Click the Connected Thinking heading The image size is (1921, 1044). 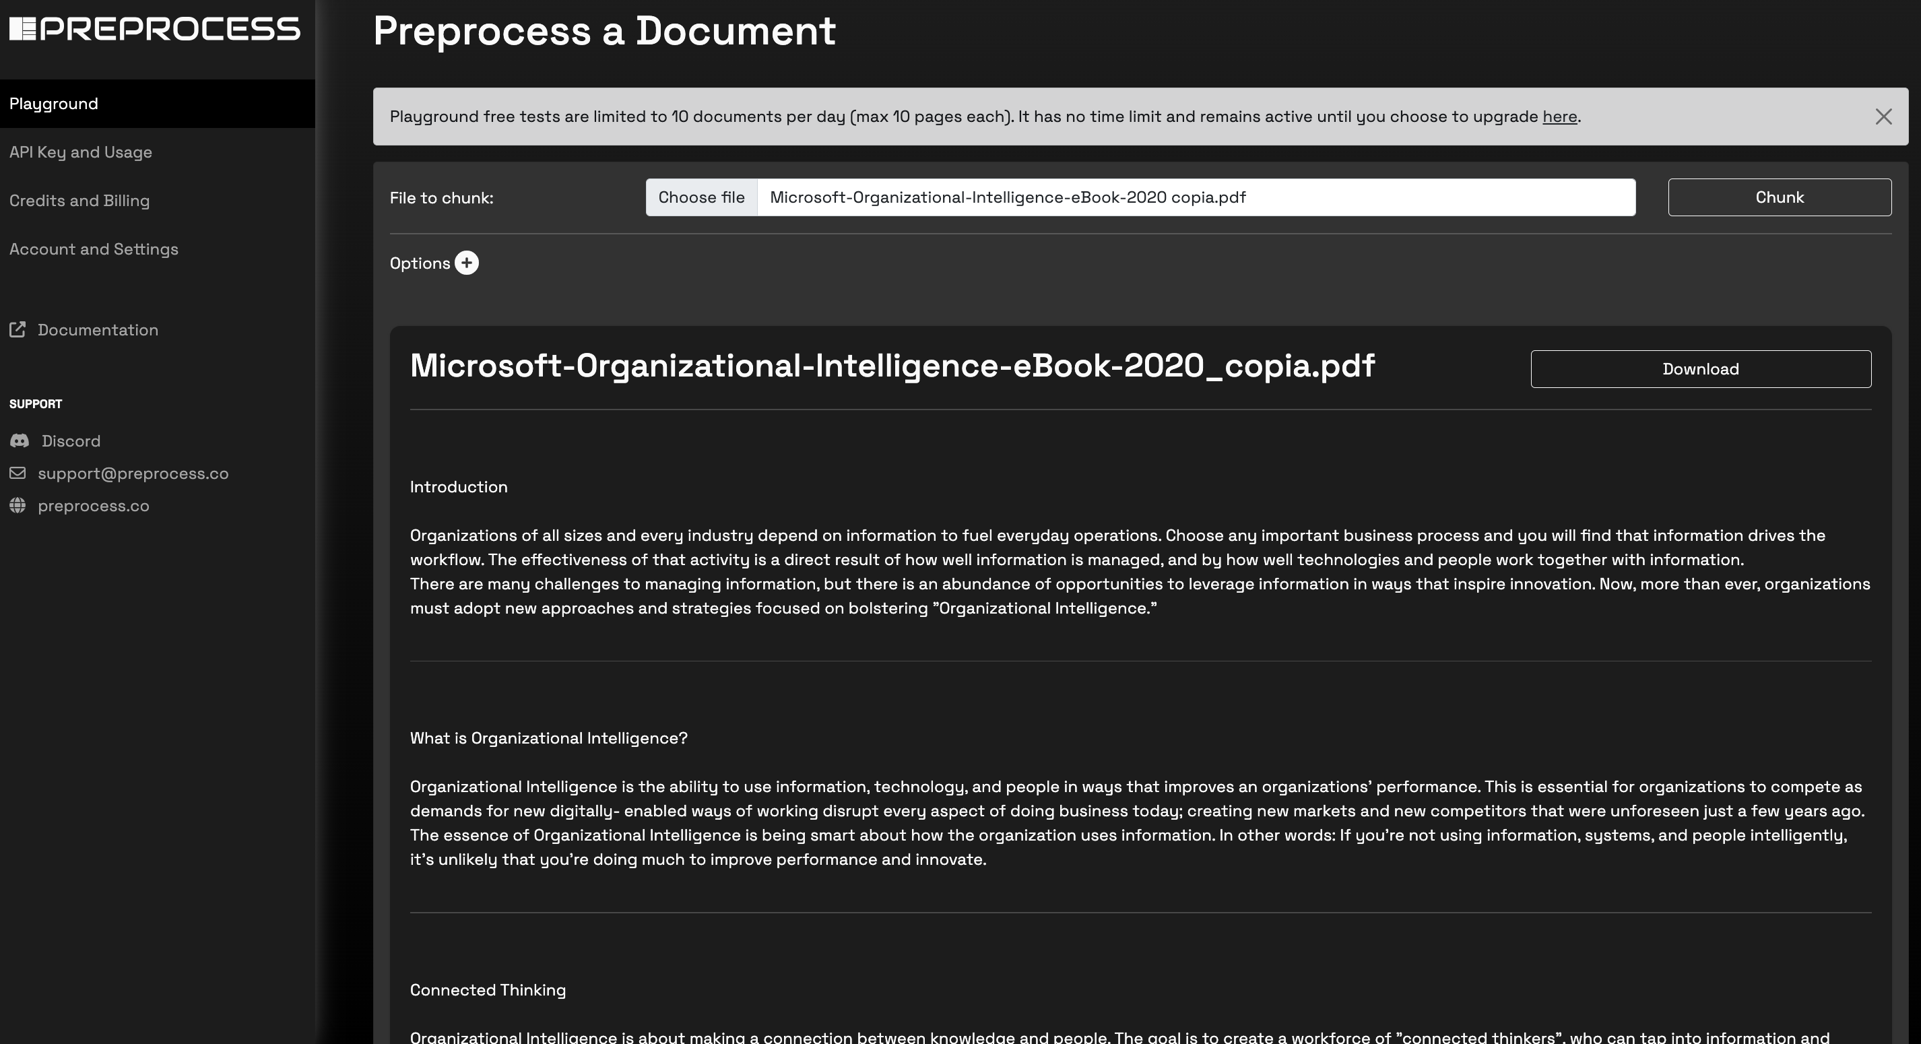[x=488, y=990]
